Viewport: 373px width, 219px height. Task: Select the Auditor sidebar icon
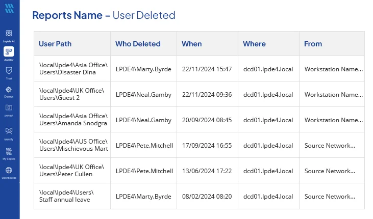9,51
